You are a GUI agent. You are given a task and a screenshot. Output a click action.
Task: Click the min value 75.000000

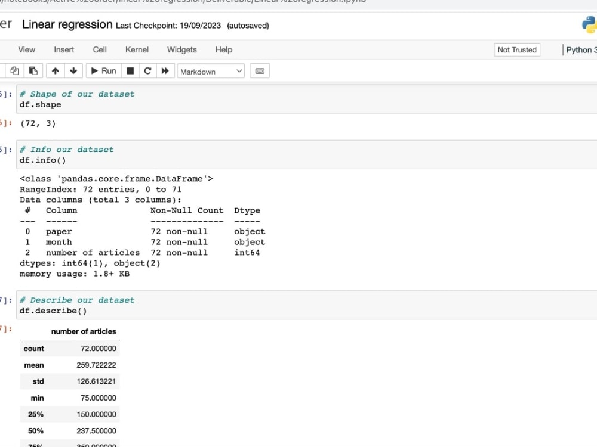pos(99,398)
